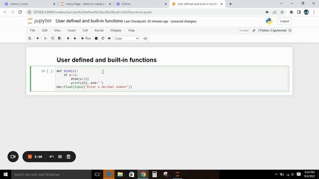The width and height of the screenshot is (319, 179).
Task: Open the Cell menu
Action: [85, 30]
